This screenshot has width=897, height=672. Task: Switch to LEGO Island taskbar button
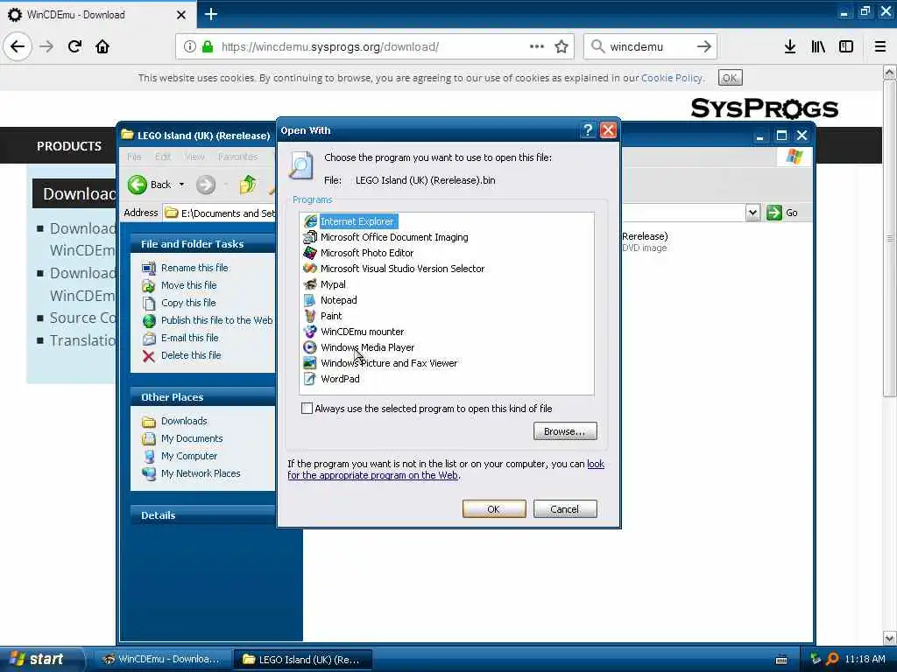302,660
